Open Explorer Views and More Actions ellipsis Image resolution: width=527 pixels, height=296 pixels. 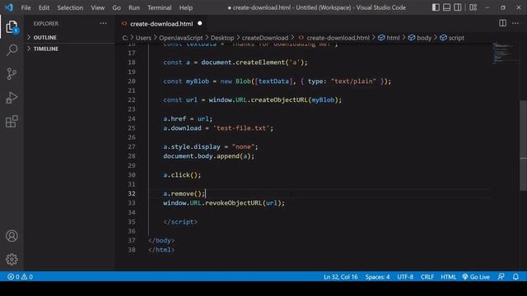click(x=104, y=23)
